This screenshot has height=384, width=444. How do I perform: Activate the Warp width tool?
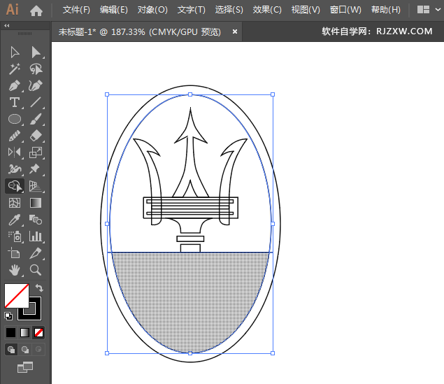point(15,169)
